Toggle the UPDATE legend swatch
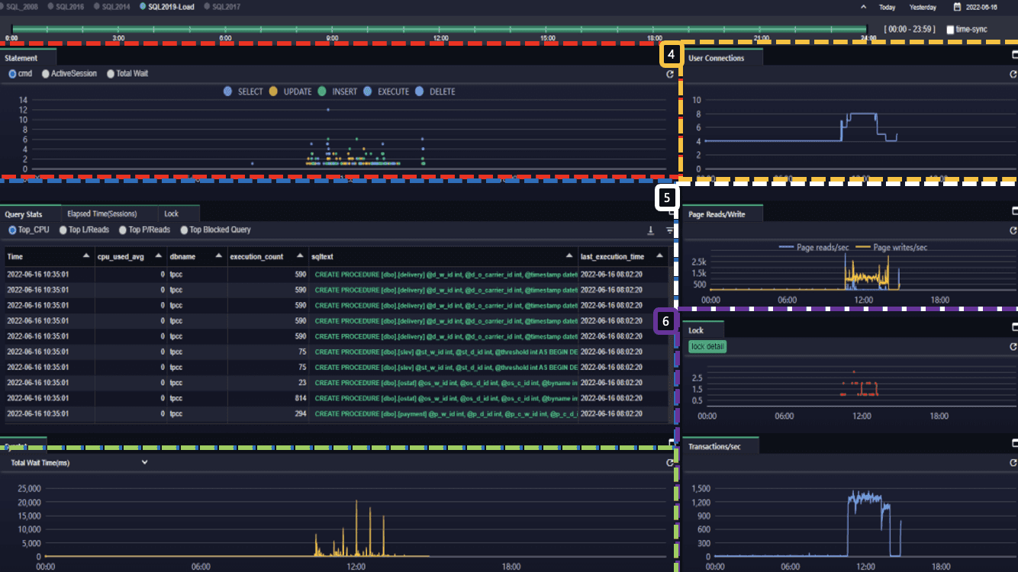Viewport: 1018px width, 572px height. [x=273, y=92]
